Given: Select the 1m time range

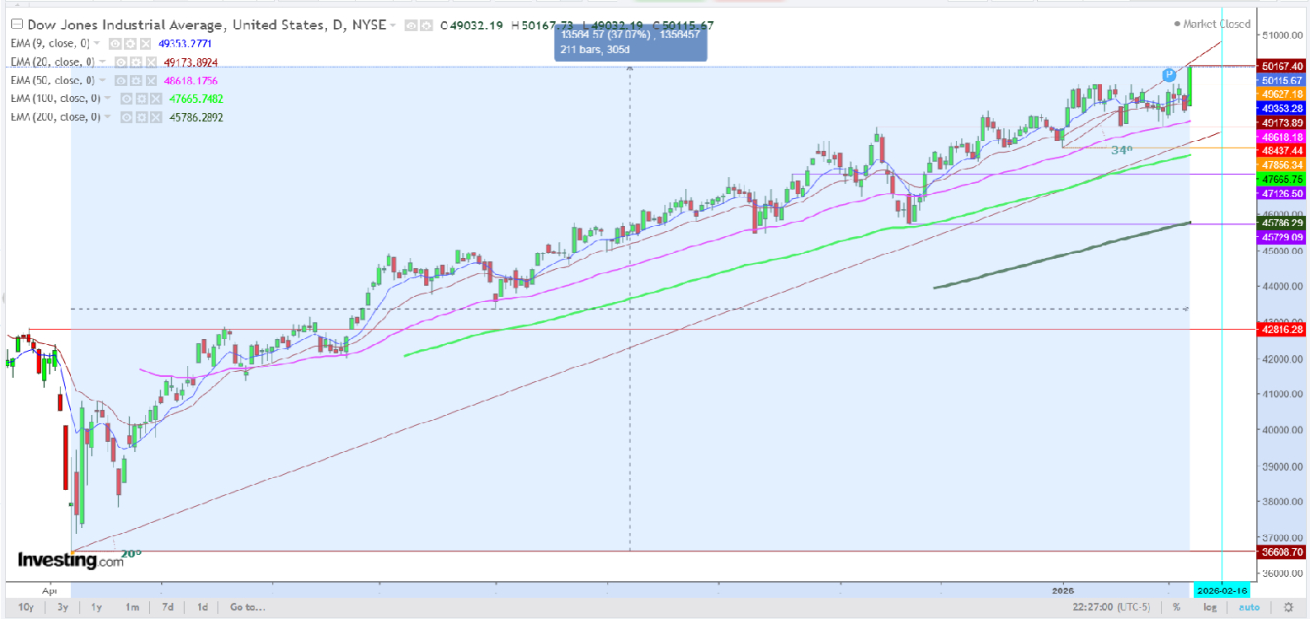Looking at the screenshot, I should pyautogui.click(x=131, y=607).
